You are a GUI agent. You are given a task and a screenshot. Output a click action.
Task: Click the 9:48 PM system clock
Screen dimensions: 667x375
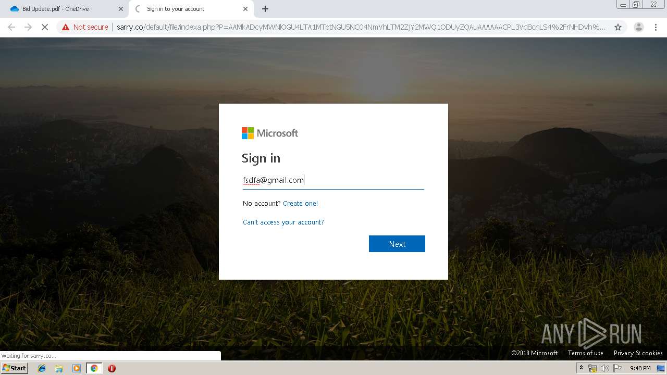click(640, 368)
